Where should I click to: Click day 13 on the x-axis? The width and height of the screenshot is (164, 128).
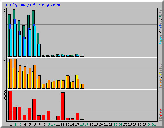(67, 124)
